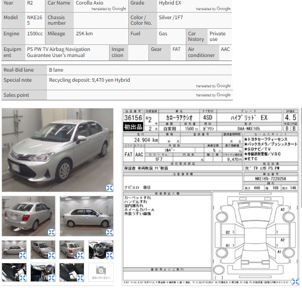This screenshot has width=302, height=288.
Task: Click the lot number '36156' on the auction sheet
Action: tap(133, 118)
